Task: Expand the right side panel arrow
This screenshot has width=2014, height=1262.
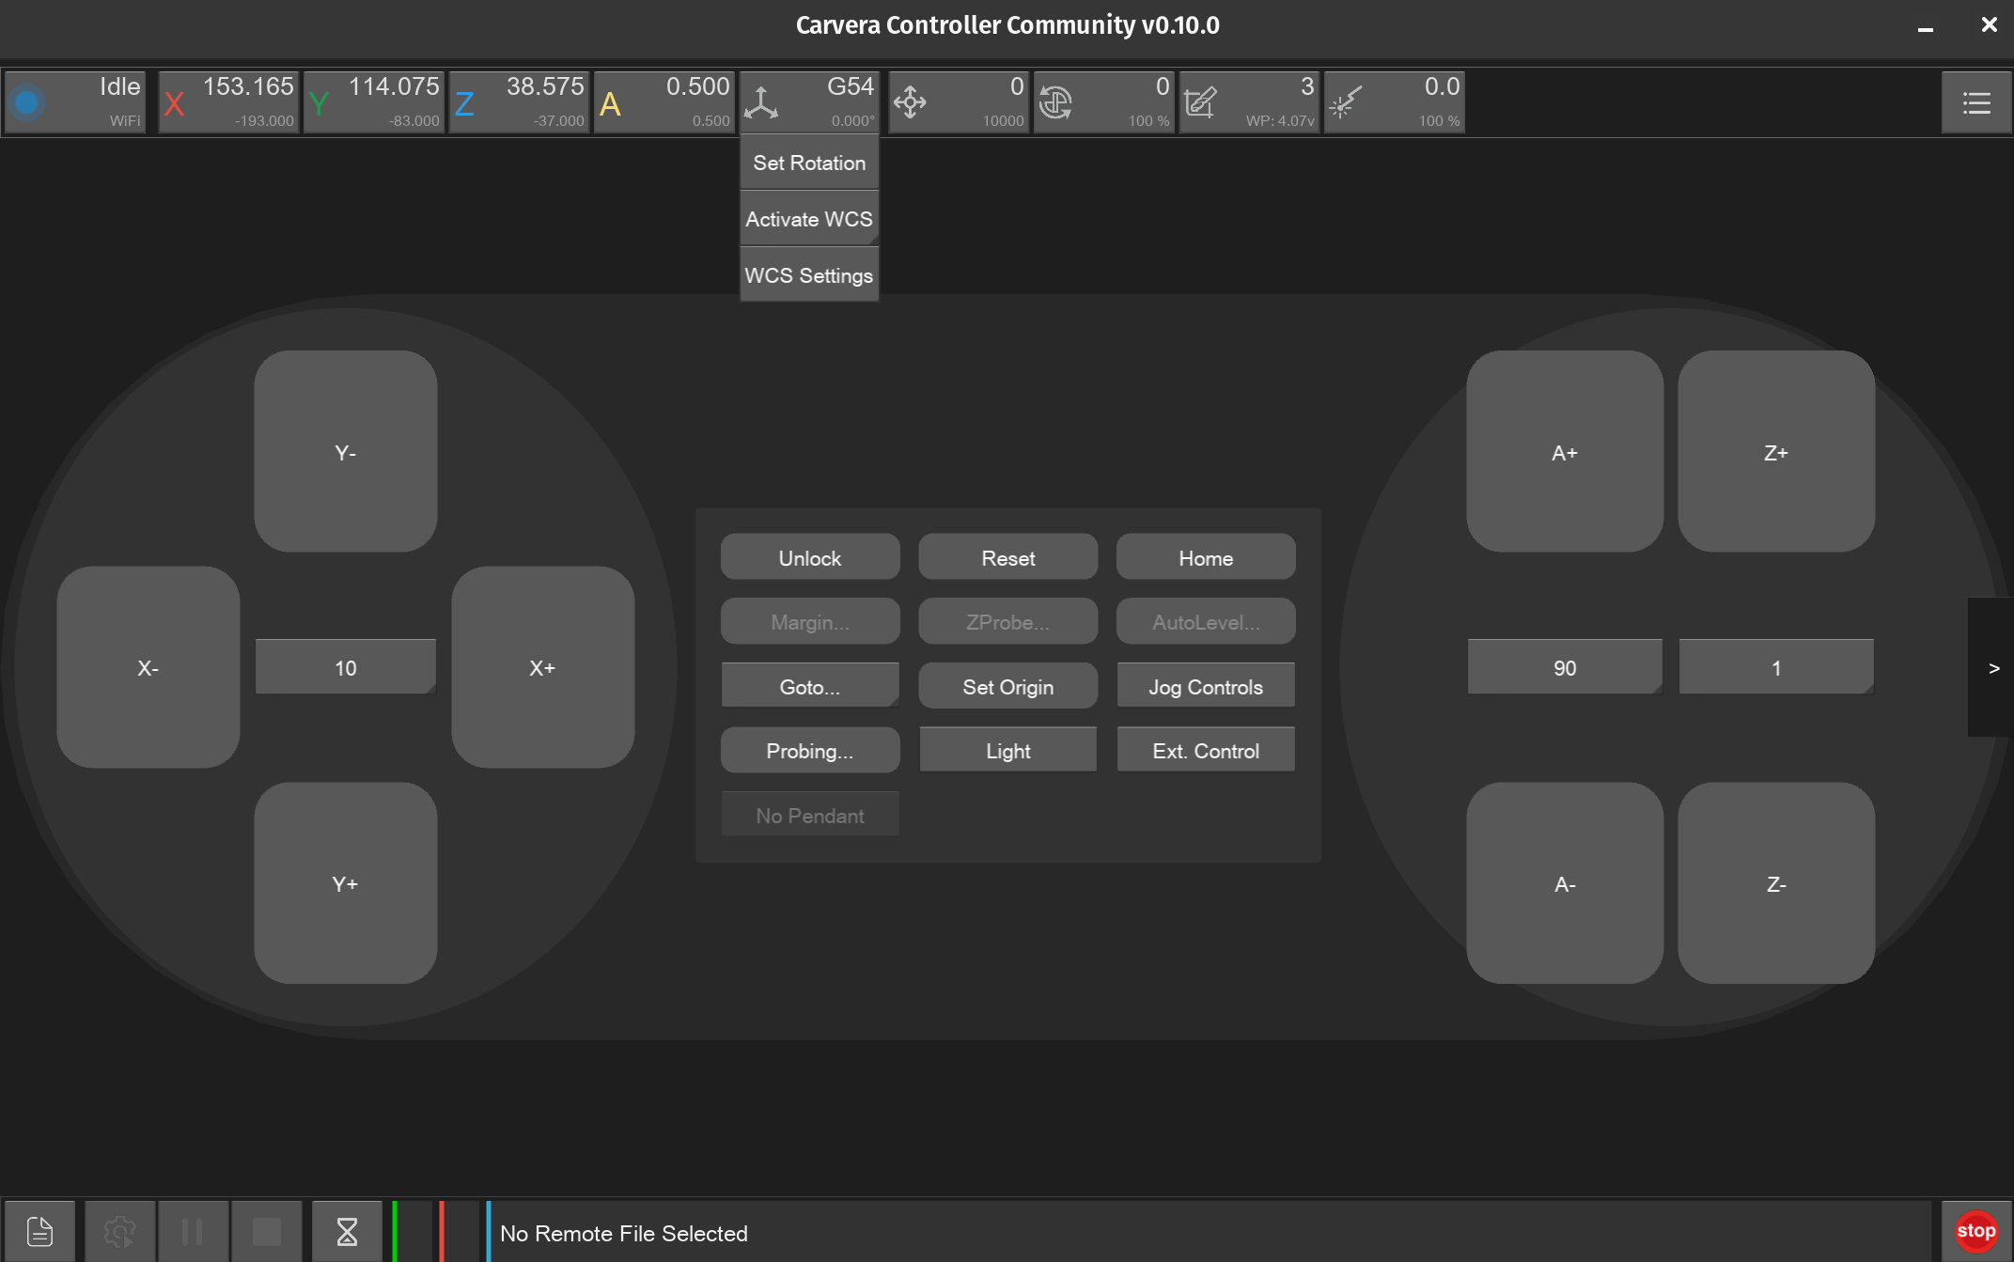Action: (x=1993, y=668)
